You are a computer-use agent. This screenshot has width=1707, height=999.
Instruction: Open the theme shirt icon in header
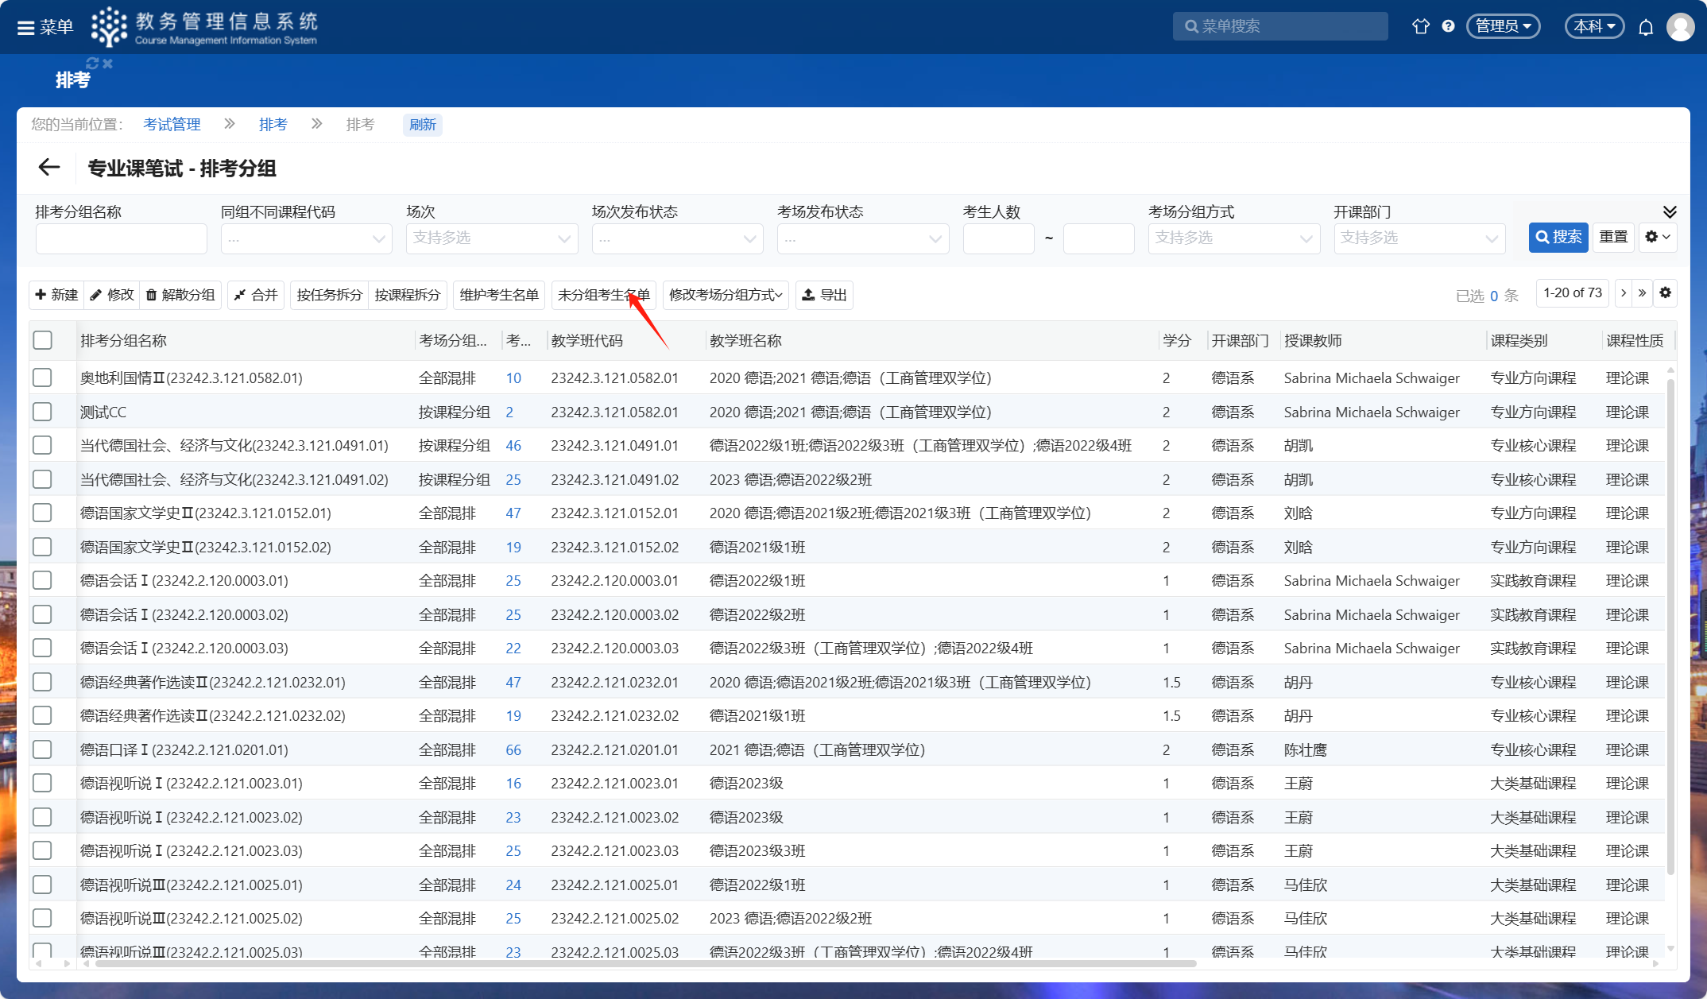tap(1420, 26)
